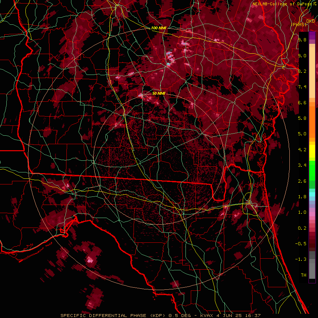Click the 9.8 legend value
The image size is (318, 318).
[x=302, y=40]
